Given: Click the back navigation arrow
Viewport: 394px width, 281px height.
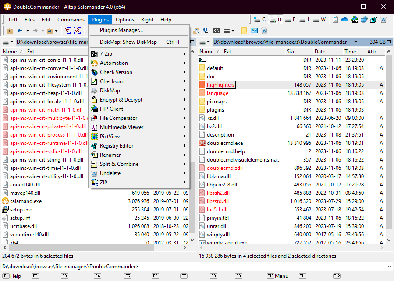Looking at the screenshot, I should tap(20, 31).
